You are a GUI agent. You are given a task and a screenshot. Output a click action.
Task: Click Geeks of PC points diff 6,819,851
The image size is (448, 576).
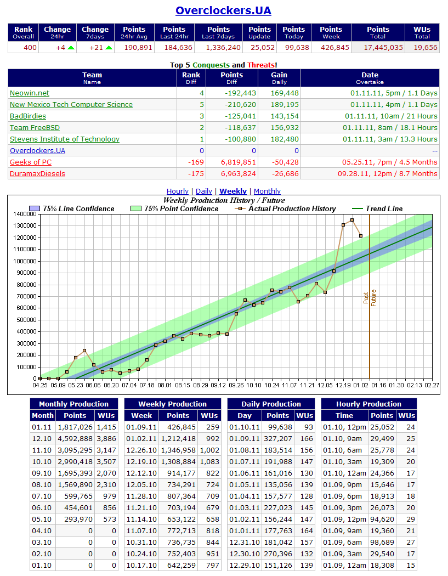coord(239,162)
